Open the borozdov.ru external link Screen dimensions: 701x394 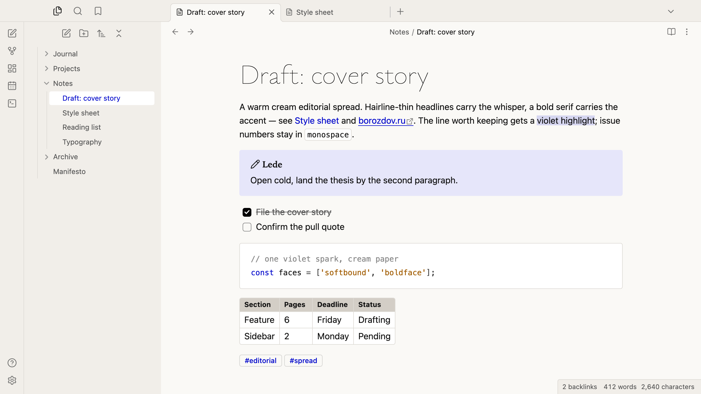pyautogui.click(x=386, y=121)
